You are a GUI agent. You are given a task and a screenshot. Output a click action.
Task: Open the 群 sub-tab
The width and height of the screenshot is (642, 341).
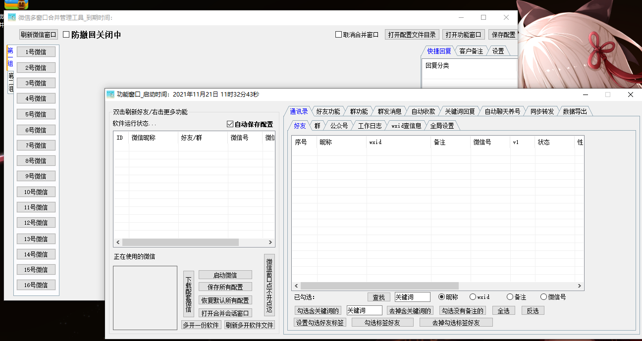point(317,126)
